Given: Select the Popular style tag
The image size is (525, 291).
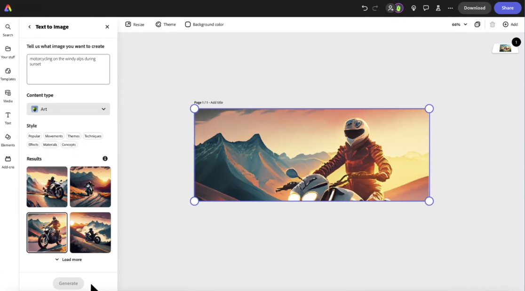Looking at the screenshot, I should 34,136.
